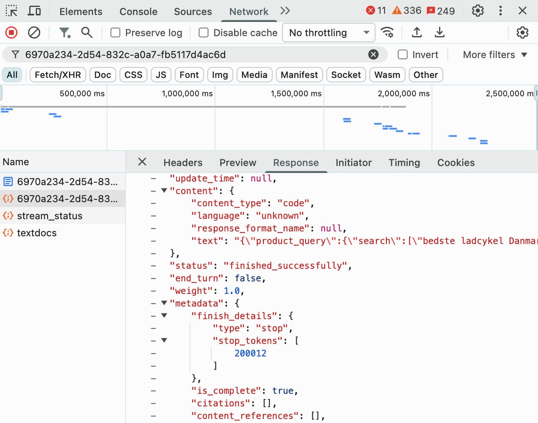This screenshot has height=423, width=538.
Task: Clear the filter text field
Action: [x=373, y=55]
